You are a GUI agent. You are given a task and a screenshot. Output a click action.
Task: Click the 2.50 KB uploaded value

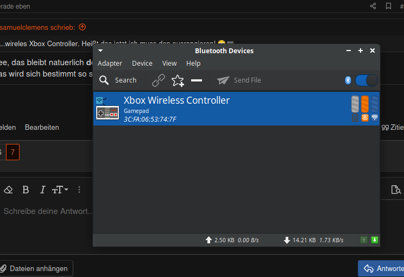[224, 240]
